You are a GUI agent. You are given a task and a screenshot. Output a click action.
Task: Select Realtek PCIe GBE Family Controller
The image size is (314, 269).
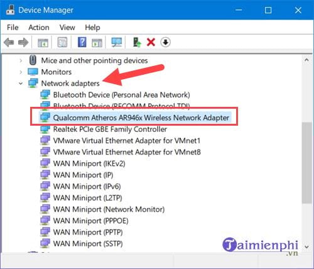point(110,129)
